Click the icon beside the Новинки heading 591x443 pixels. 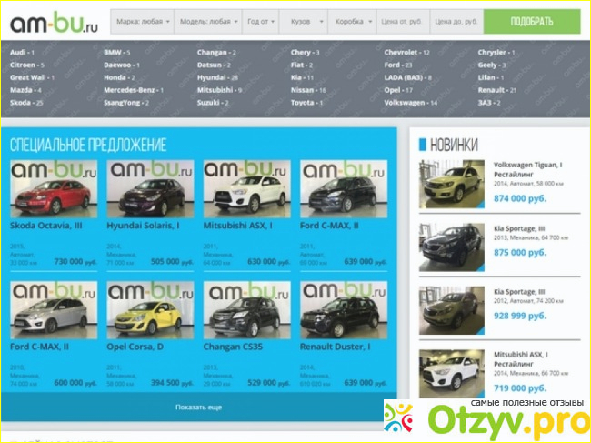coord(420,145)
